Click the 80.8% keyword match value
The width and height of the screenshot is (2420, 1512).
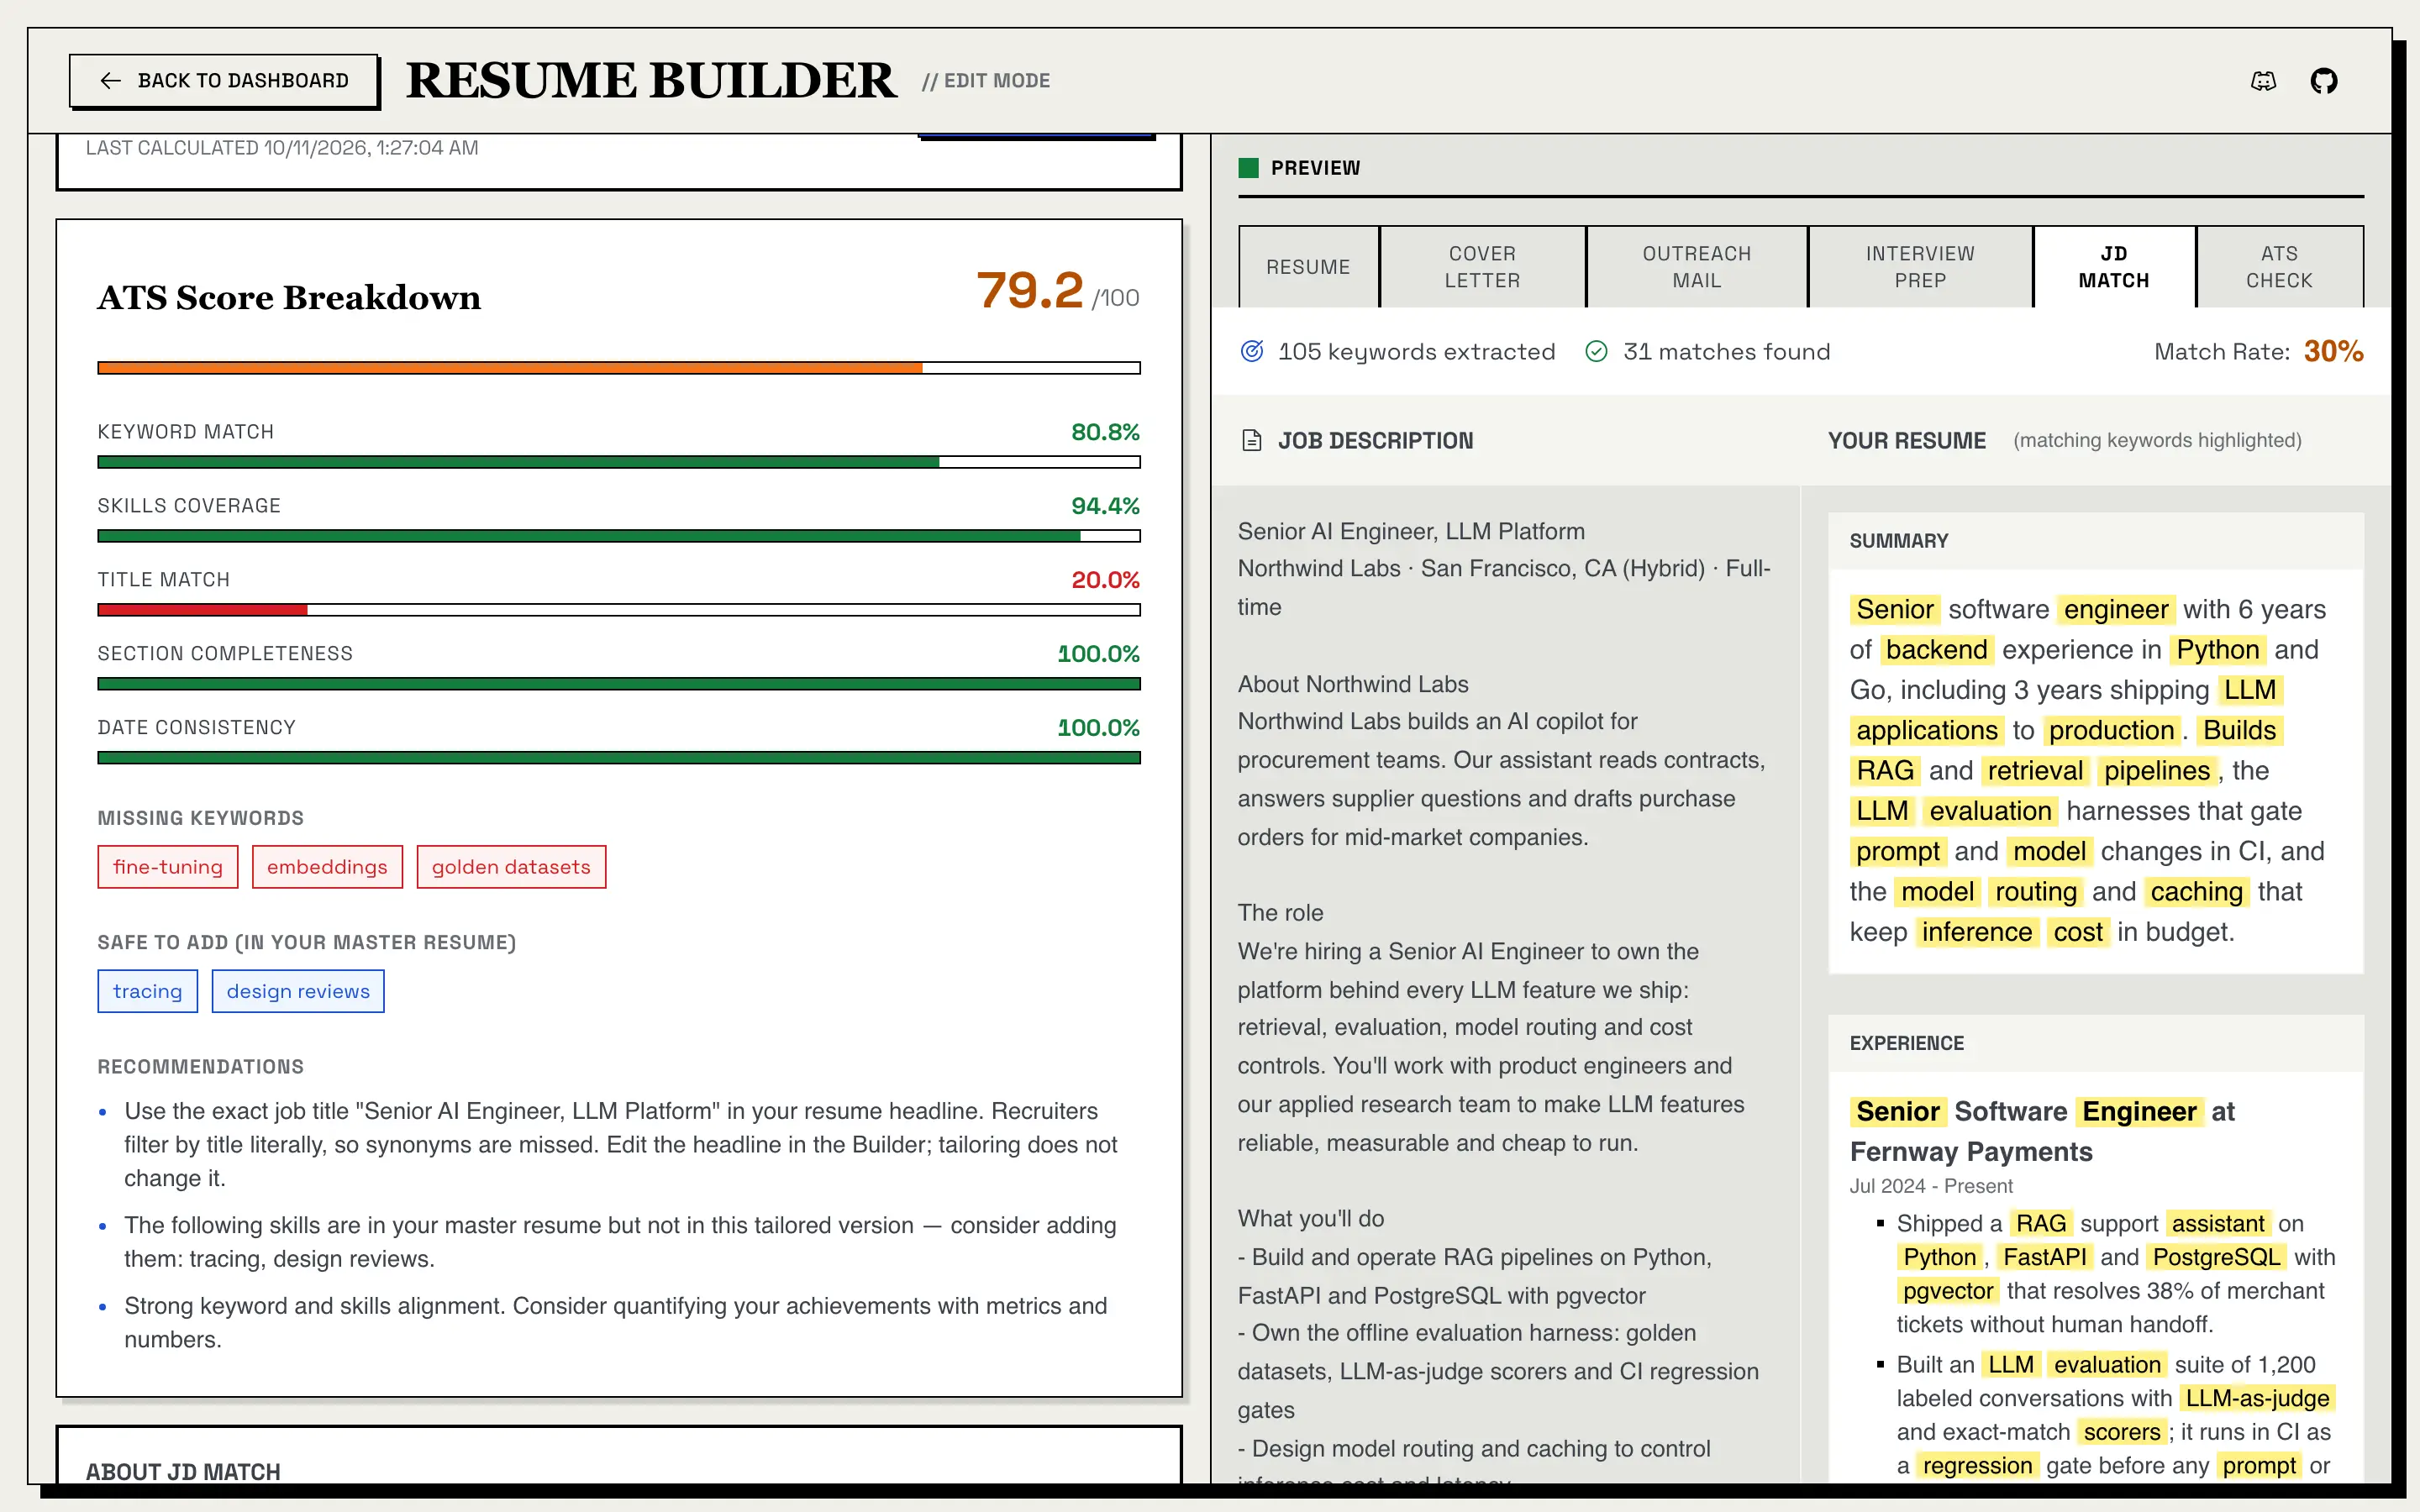point(1105,432)
